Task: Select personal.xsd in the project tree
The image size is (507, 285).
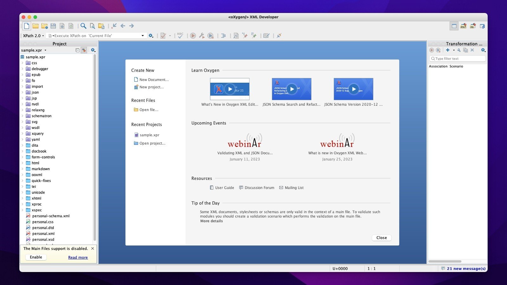Action: tap(43, 240)
